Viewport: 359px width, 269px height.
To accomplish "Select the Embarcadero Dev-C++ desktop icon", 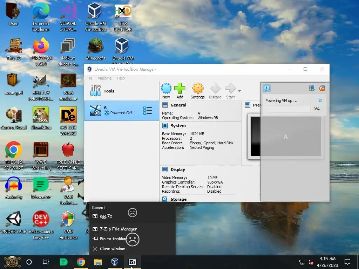I will pos(41,225).
